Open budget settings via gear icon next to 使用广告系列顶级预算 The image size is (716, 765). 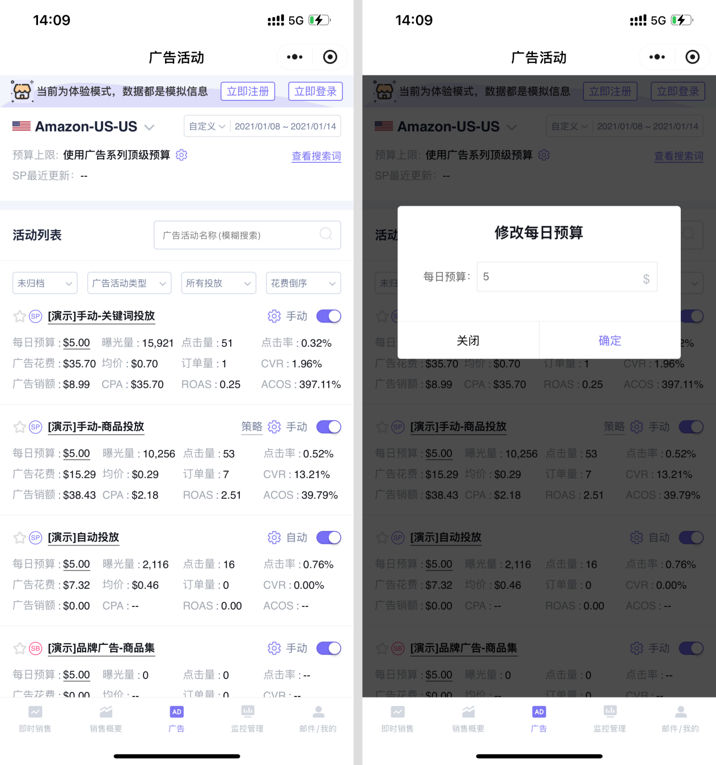point(181,155)
